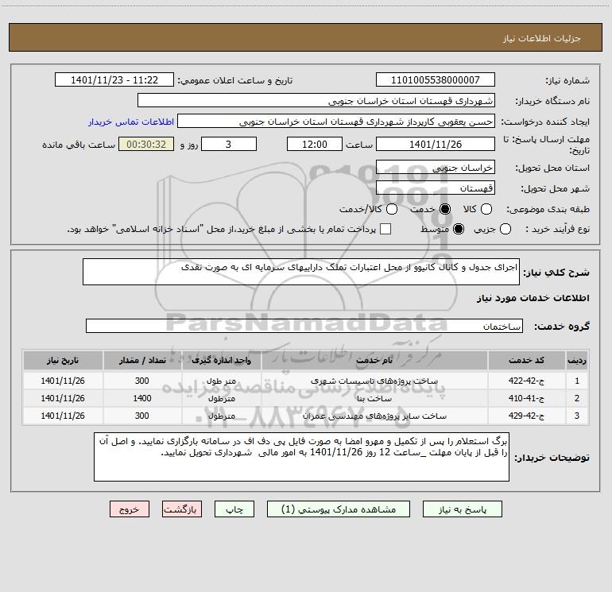Screen dimensions: 612x592
Task: Click the نام دستگاه خریدار field
Action: (x=316, y=100)
